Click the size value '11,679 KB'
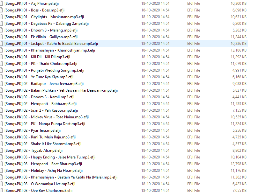The image size is (259, 196). click(239, 64)
